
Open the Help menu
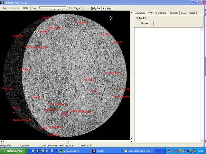click(x=25, y=8)
